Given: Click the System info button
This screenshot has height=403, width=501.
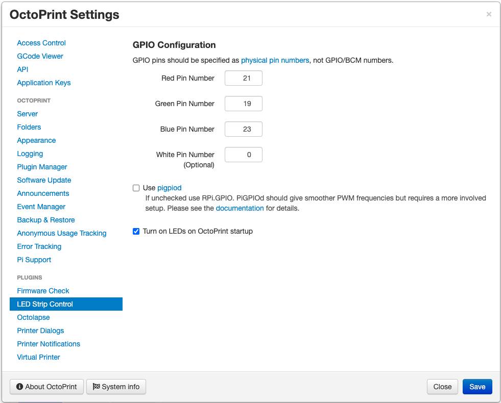Looking at the screenshot, I should (116, 387).
